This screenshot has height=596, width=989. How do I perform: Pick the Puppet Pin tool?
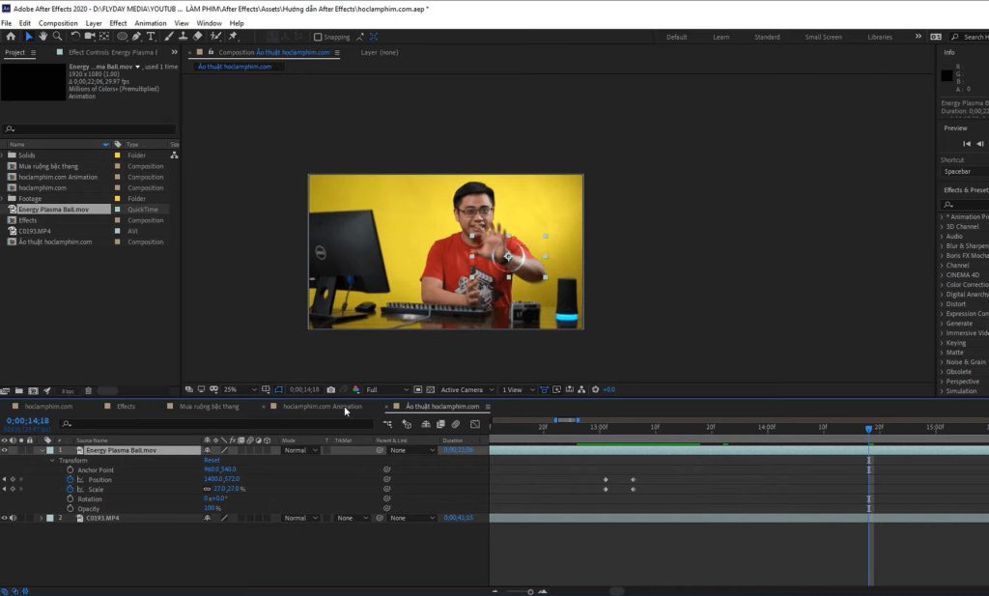[231, 38]
